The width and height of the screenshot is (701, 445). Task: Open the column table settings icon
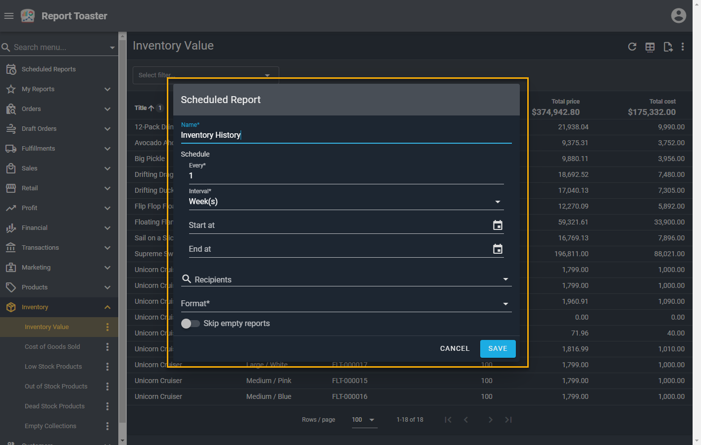click(650, 47)
